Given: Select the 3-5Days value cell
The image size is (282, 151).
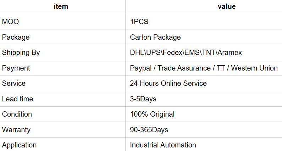Looking at the screenshot, I should coord(143,99).
